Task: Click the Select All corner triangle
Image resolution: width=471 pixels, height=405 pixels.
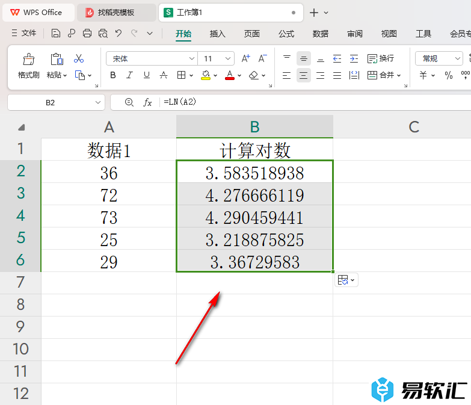Action: 21,128
